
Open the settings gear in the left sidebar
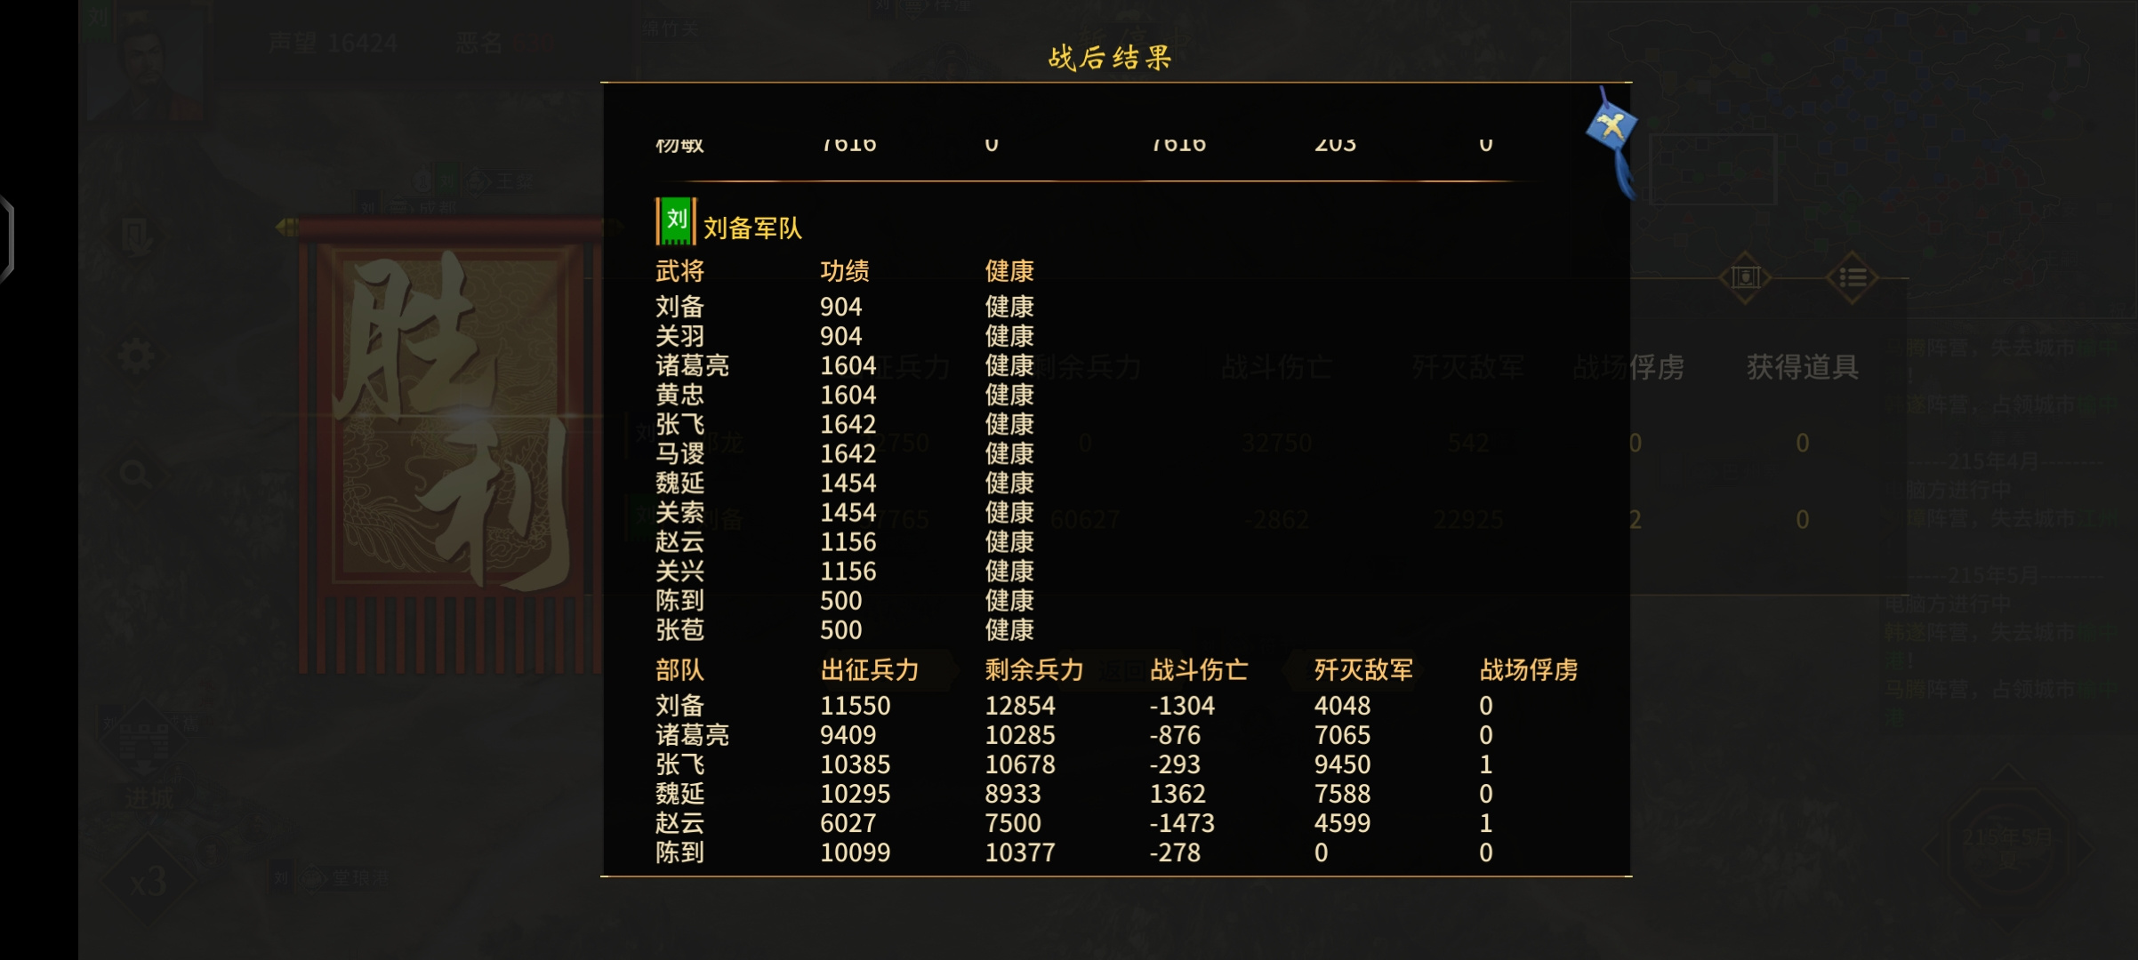(x=136, y=357)
